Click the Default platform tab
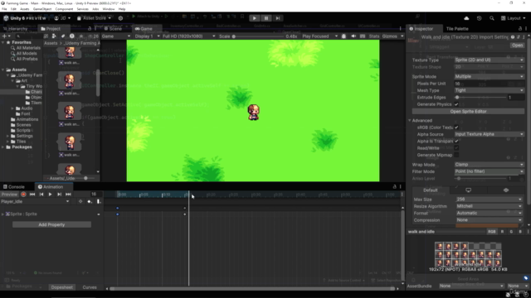 click(x=431, y=190)
